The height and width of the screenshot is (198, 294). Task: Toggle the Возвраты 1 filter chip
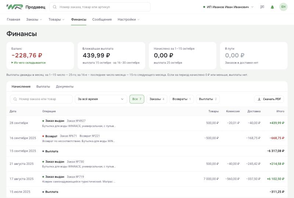click(182, 99)
